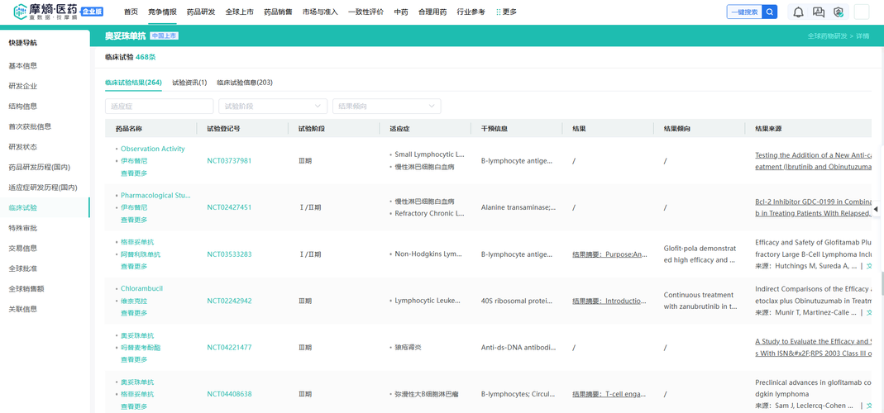Open the notification bell
The image size is (884, 413).
point(798,12)
